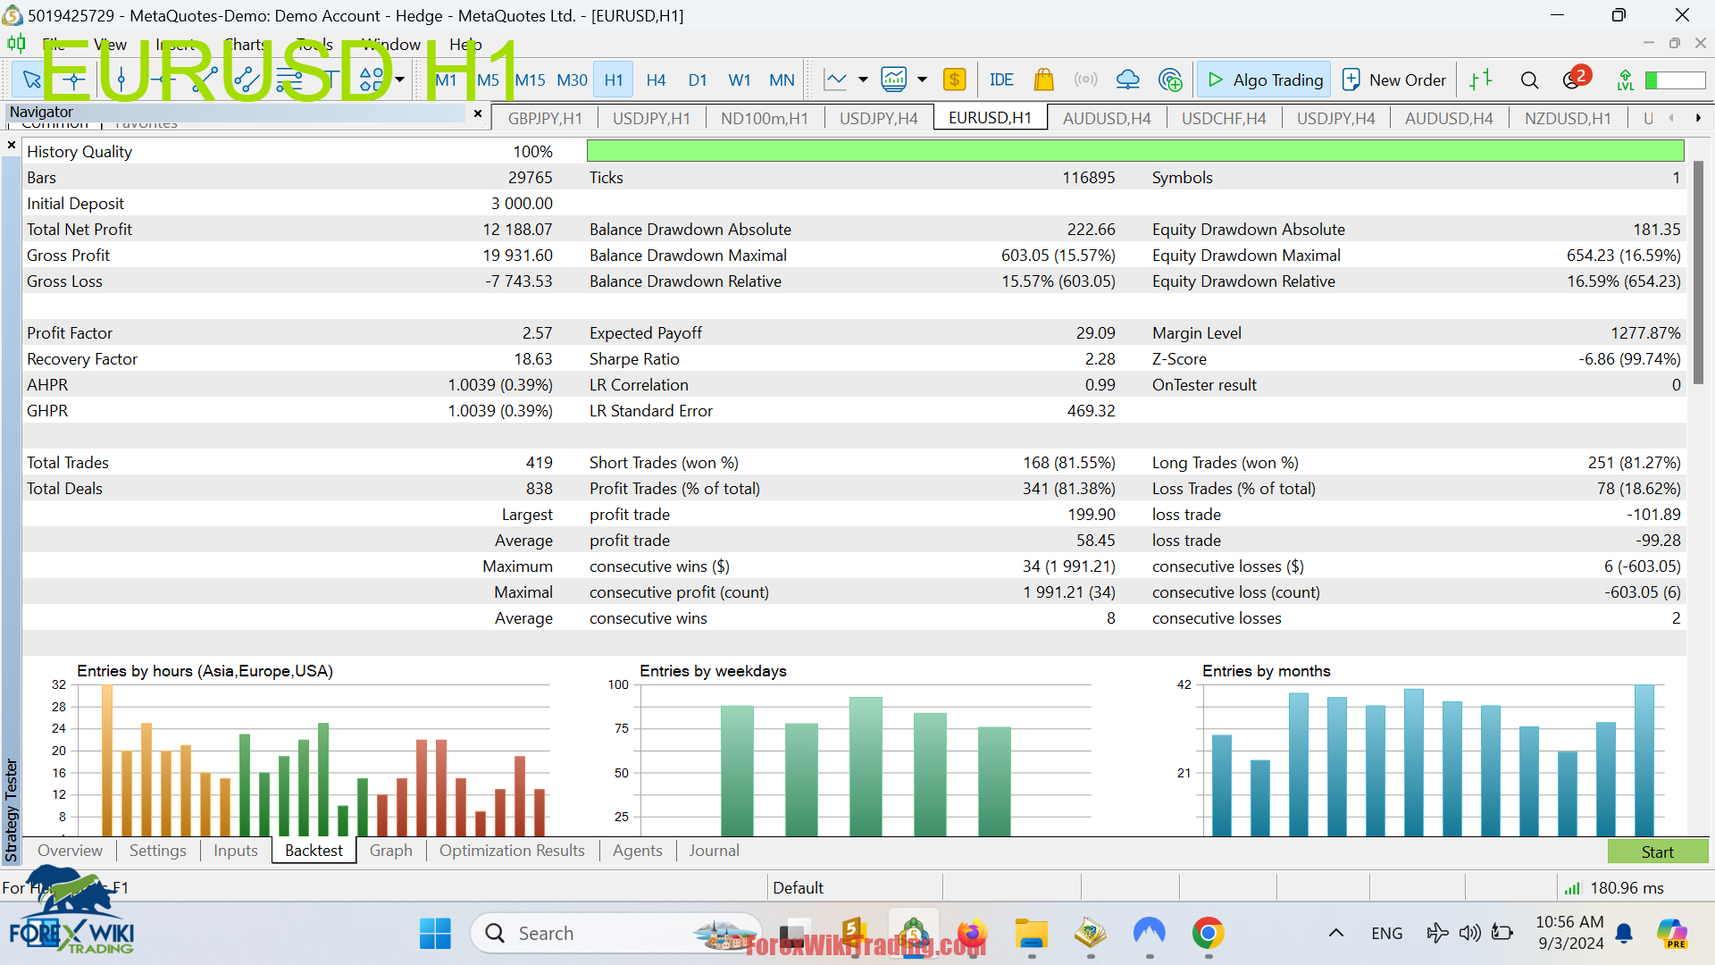Open the AUDUSD,H4 chart tab
The image size is (1715, 965).
(x=1107, y=118)
